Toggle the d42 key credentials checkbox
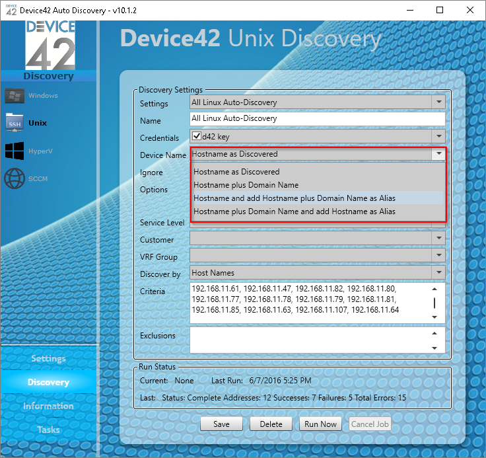 [x=197, y=136]
